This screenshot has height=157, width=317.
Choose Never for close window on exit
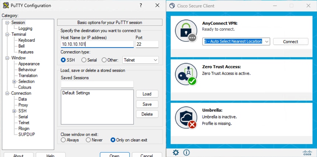pyautogui.click(x=88, y=140)
